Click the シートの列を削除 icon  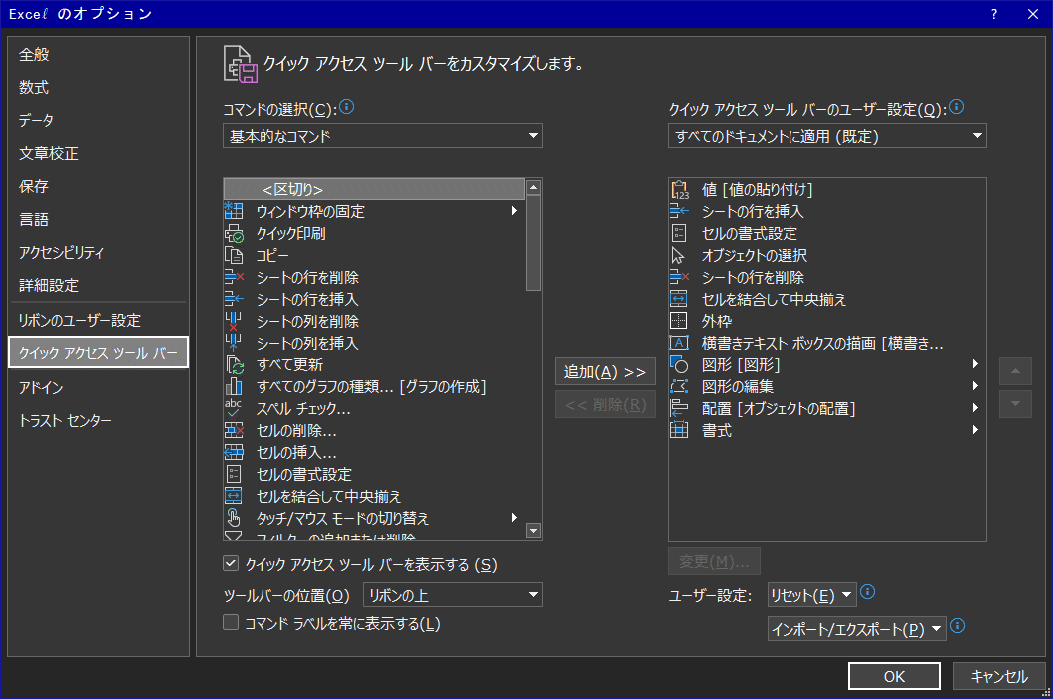pyautogui.click(x=233, y=321)
